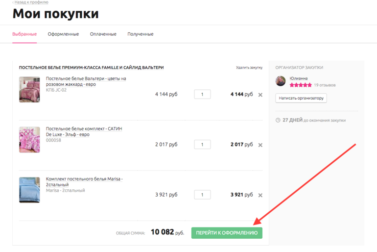The width and height of the screenshot is (377, 252).
Task: Open the Полученные tab
Action: pyautogui.click(x=140, y=34)
